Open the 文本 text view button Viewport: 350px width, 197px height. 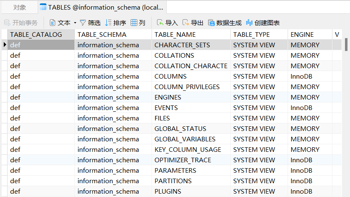pyautogui.click(x=60, y=23)
